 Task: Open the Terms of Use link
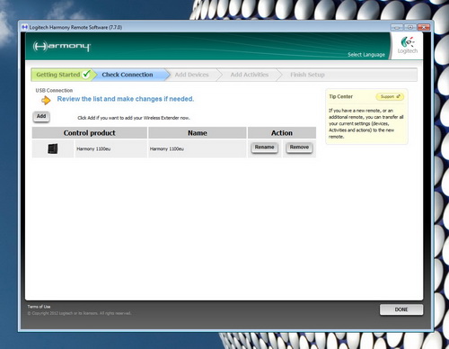[x=39, y=307]
